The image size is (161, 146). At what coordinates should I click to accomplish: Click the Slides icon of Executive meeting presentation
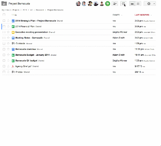tap(13, 32)
